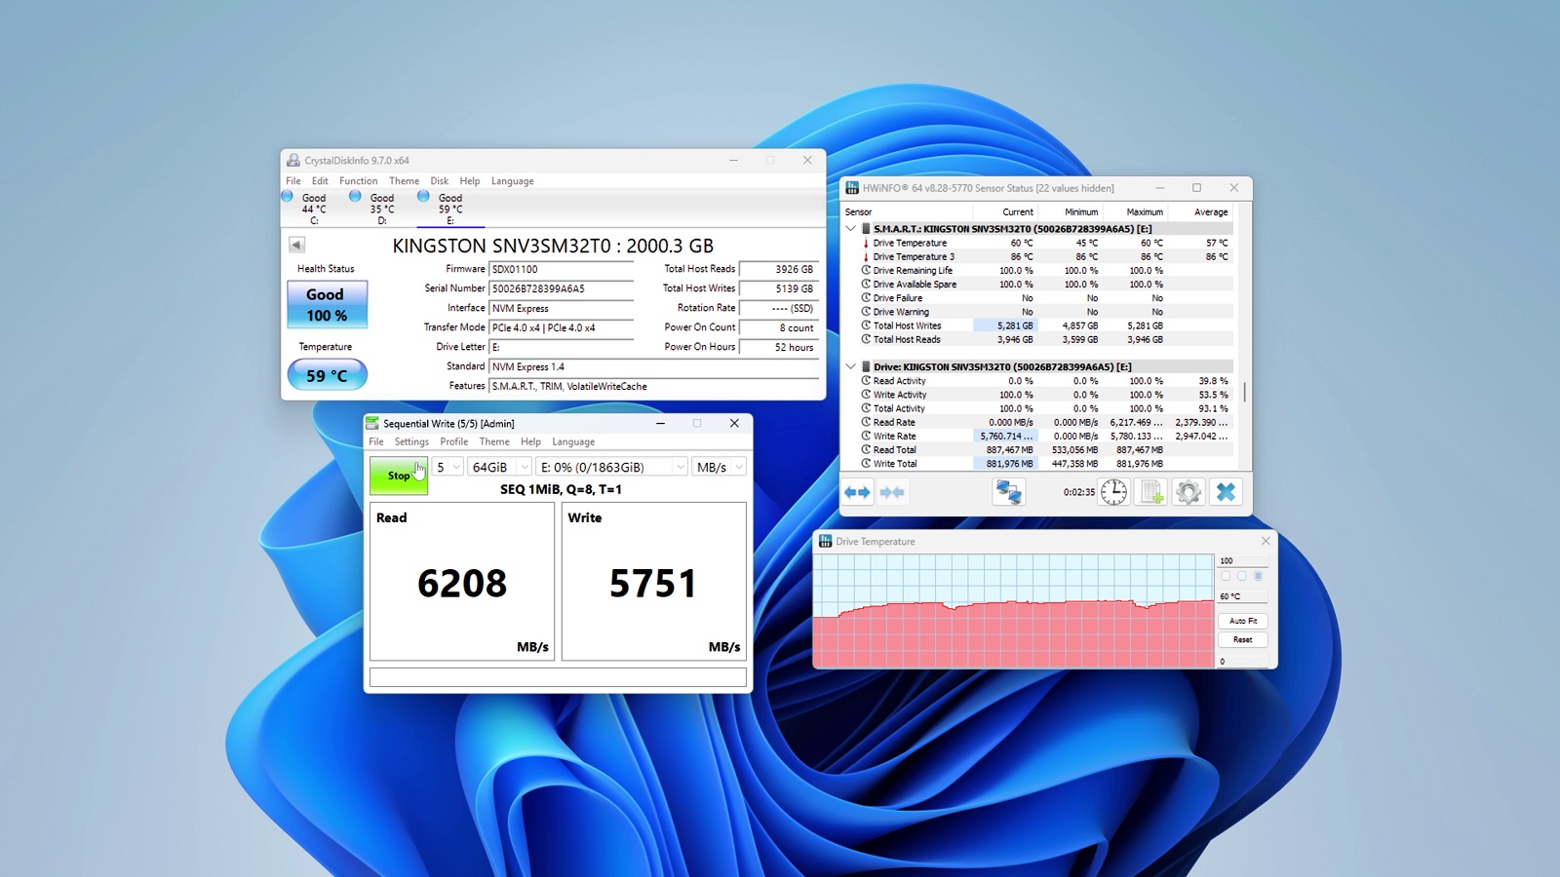Click the Auto Fit button in Drive Temperature

coord(1242,621)
